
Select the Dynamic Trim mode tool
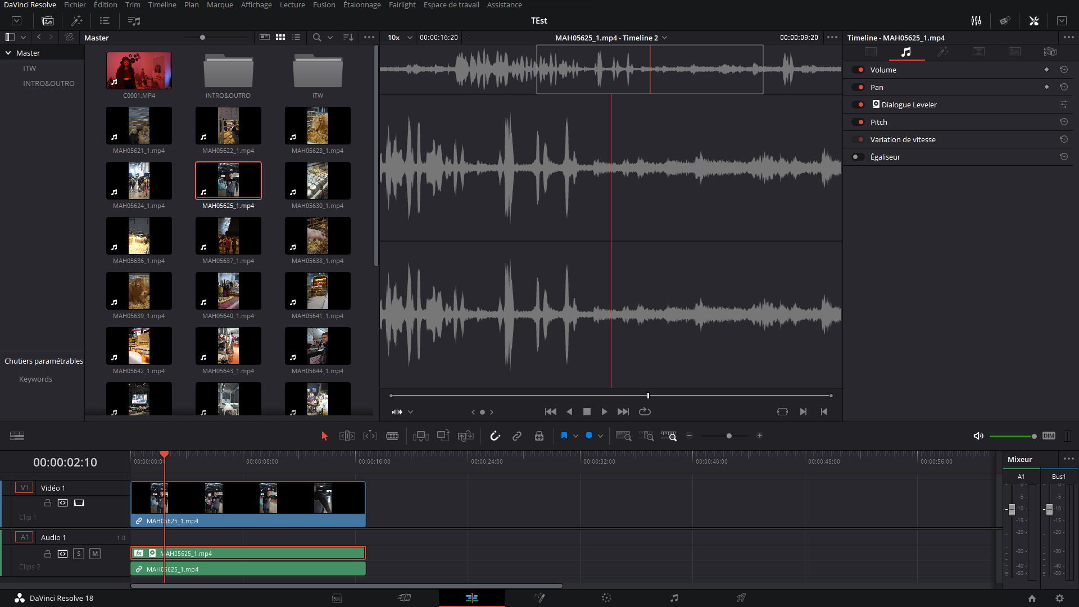coord(370,436)
